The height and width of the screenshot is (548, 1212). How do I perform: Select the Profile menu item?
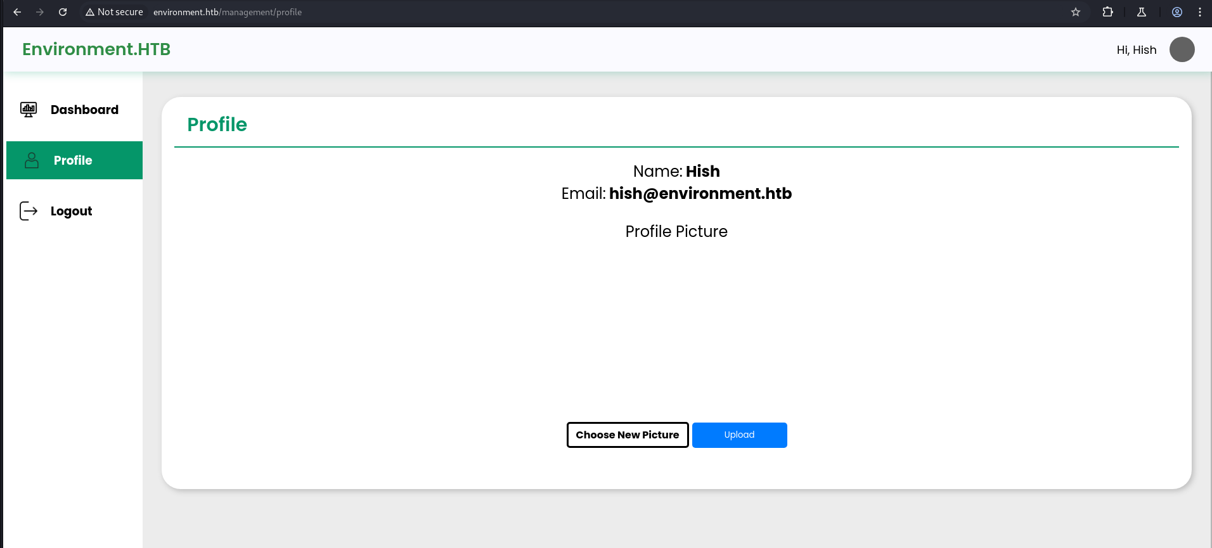click(74, 160)
